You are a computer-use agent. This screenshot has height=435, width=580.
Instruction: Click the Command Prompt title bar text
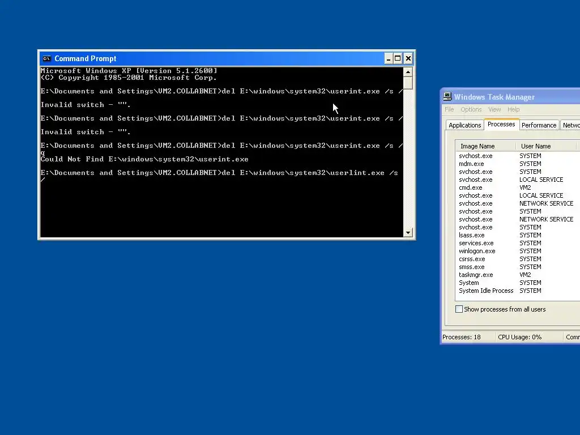tap(86, 58)
